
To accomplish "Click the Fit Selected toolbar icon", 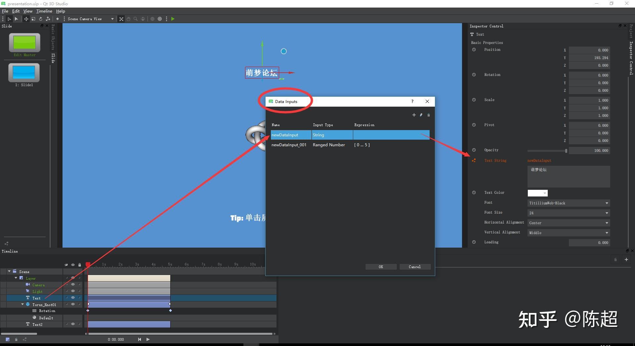I will click(121, 19).
